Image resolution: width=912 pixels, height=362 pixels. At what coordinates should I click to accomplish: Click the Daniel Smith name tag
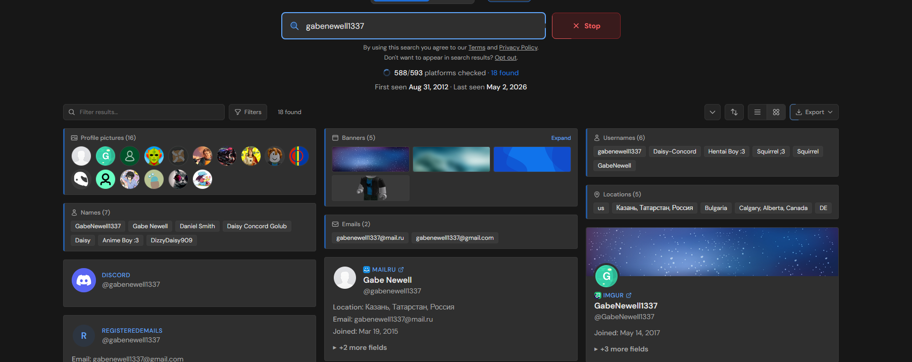click(x=197, y=226)
